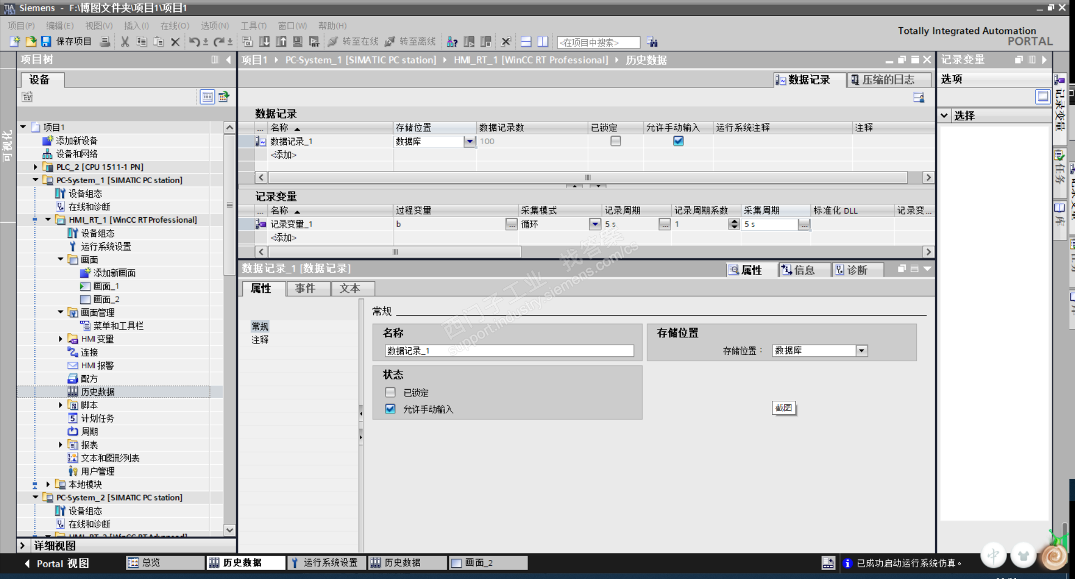Collapse the 画面 folder in tree
This screenshot has height=579, width=1075.
pyautogui.click(x=61, y=259)
